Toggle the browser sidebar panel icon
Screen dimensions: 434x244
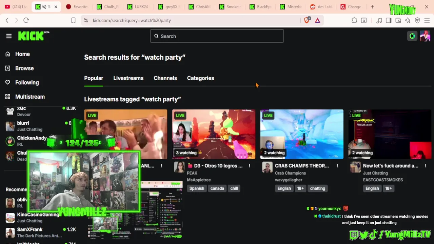point(389,20)
